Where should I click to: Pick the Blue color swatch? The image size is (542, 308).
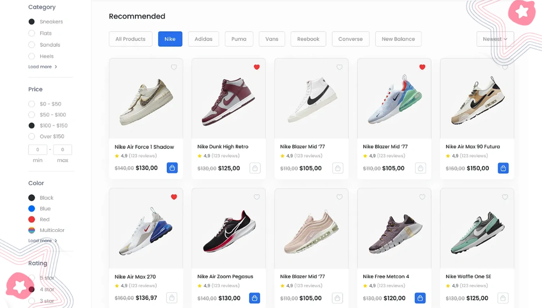32,208
